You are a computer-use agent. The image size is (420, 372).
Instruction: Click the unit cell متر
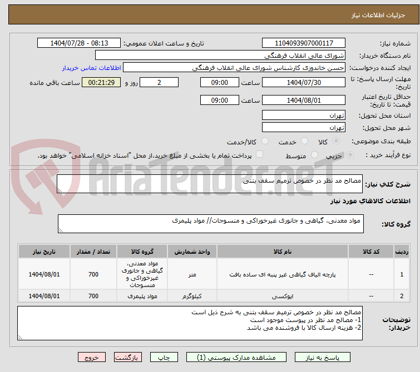click(192, 274)
